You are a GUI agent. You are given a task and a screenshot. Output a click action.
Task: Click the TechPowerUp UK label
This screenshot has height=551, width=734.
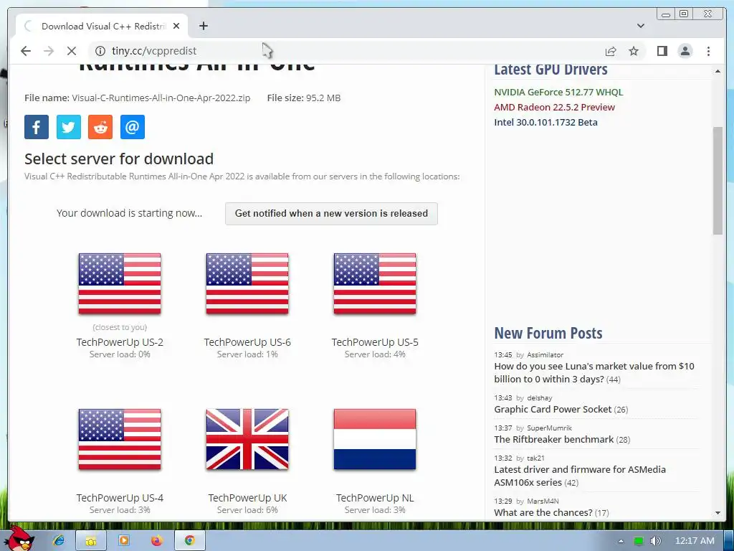(x=247, y=498)
